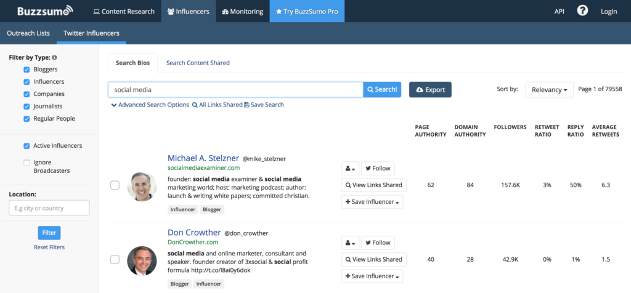Apply filters with the Filter button
Viewport: 631px width, 293px height.
(49, 233)
